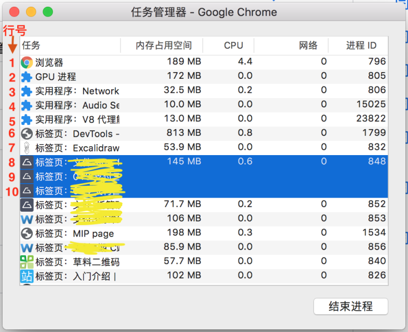Click the CPU value 0.8
Viewport: 408px width, 332px height.
245,133
